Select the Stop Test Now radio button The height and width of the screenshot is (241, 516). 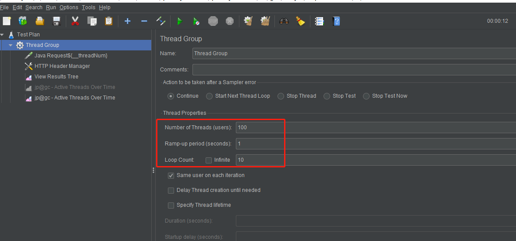(x=366, y=96)
